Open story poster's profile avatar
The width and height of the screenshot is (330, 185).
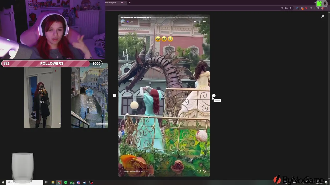[123, 22]
